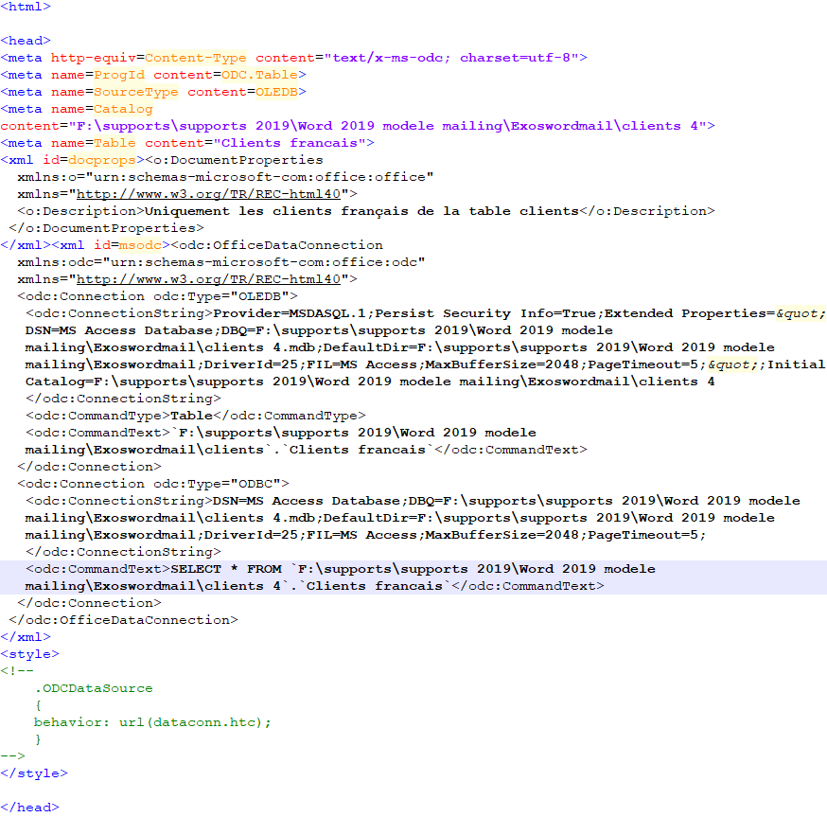Select the "Content-Type" attribute value
The width and height of the screenshot is (827, 817).
click(196, 58)
